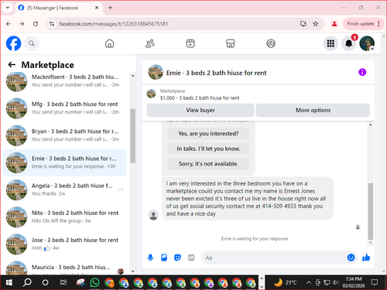Open purple conversation information icon
This screenshot has width=387, height=290.
click(362, 72)
